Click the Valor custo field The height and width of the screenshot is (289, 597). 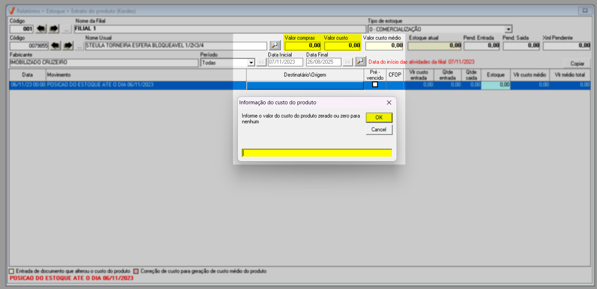click(342, 46)
